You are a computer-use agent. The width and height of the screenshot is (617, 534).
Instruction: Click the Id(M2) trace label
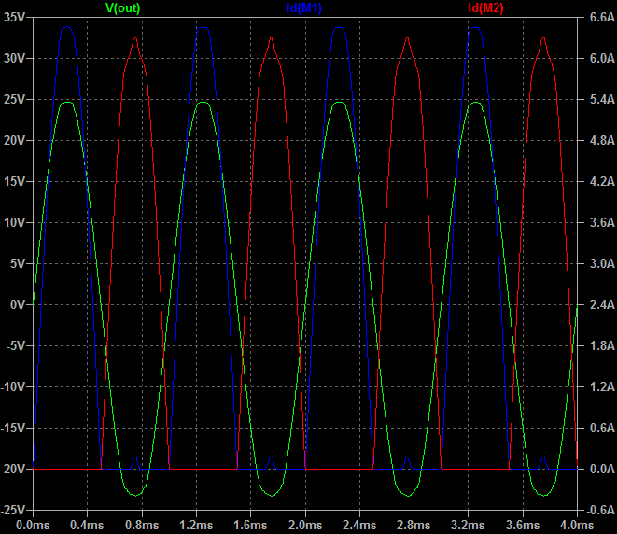tap(485, 7)
